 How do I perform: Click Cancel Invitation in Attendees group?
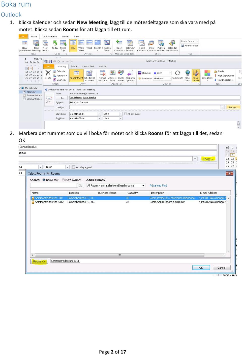(x=103, y=76)
